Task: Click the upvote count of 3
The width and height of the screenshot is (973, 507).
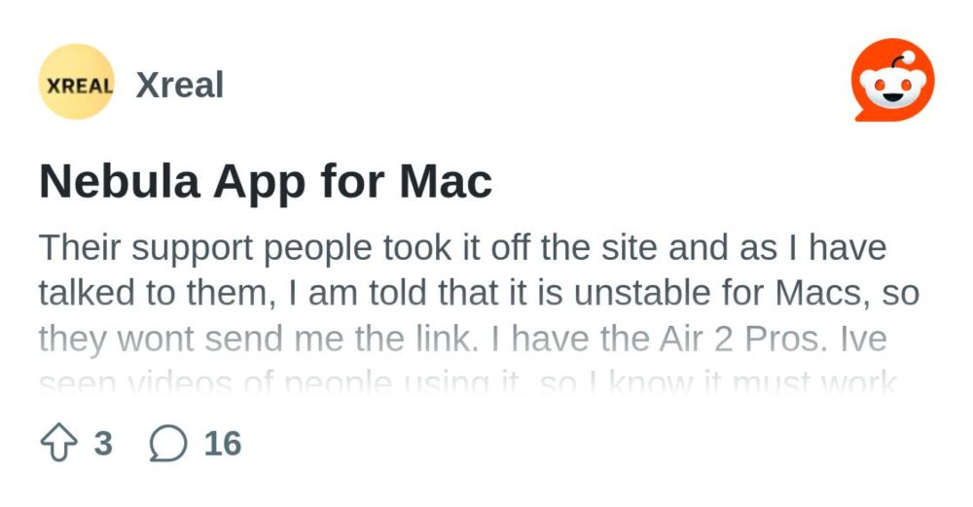Action: point(104,443)
